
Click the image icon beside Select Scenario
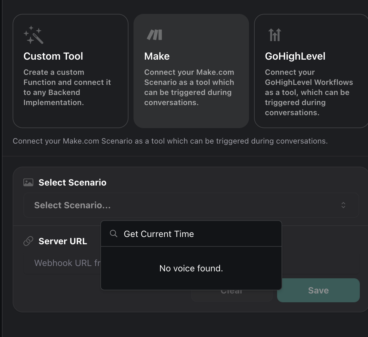pos(28,182)
